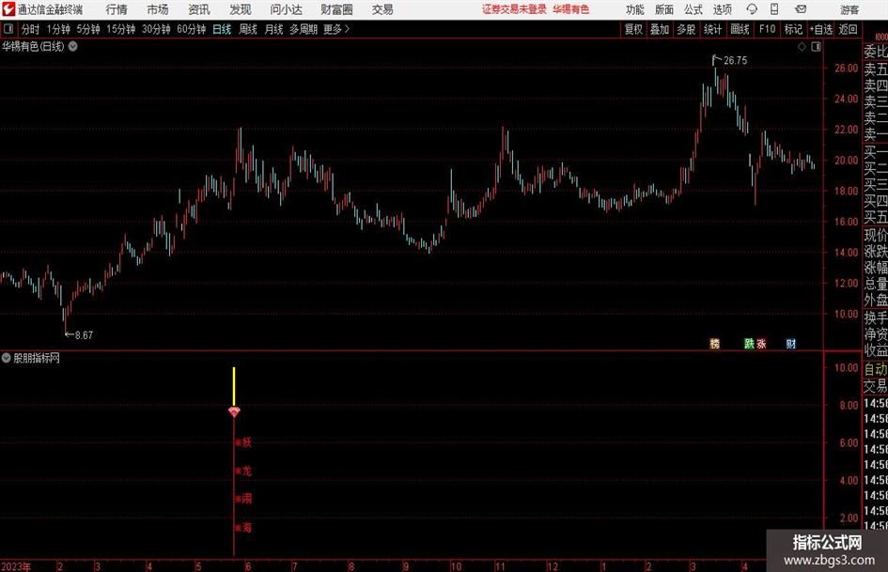Expand the dropdown arrow next to 股朋指标网
This screenshot has width=888, height=572.
[x=7, y=358]
